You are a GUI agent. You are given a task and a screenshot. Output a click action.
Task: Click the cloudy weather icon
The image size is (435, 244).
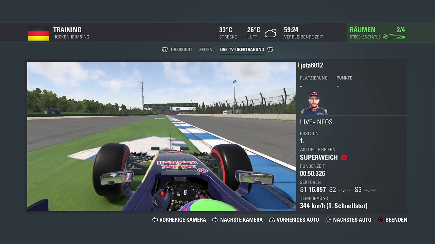271,33
